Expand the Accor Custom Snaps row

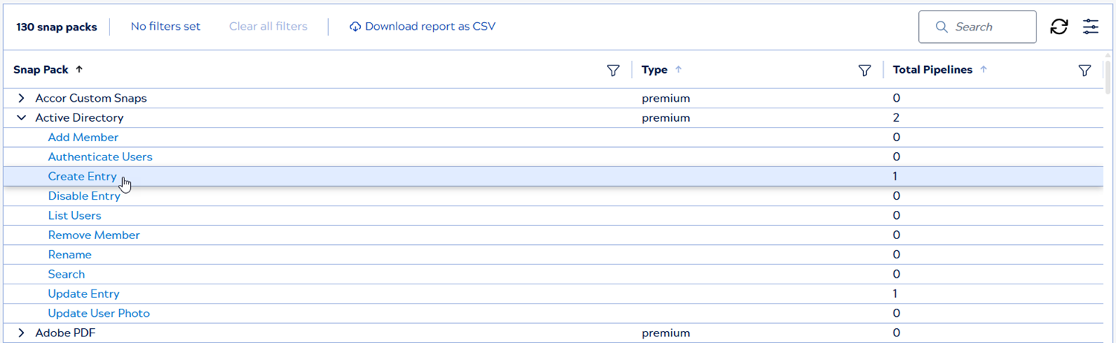pos(21,98)
